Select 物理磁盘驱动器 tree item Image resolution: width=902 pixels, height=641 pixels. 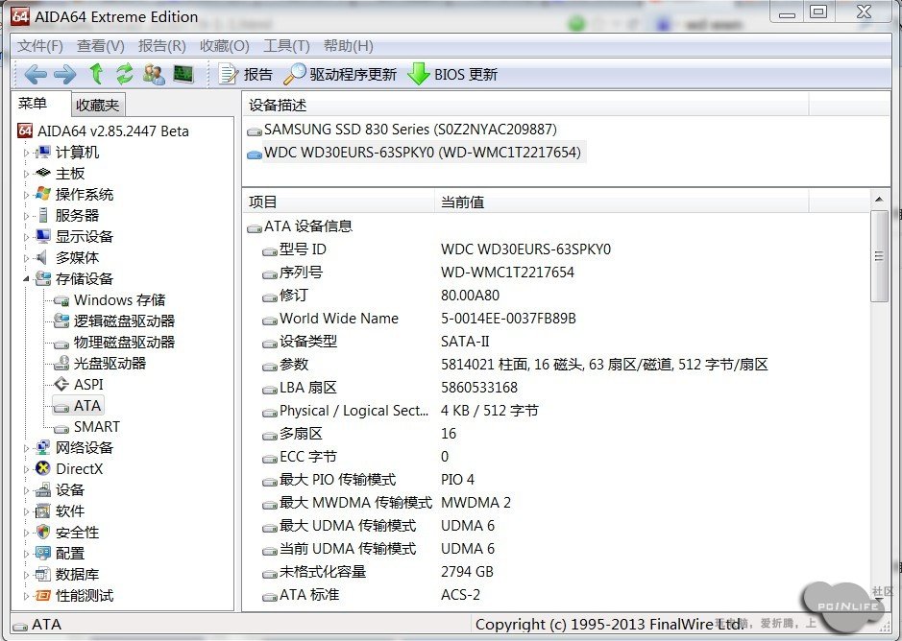pyautogui.click(x=124, y=343)
